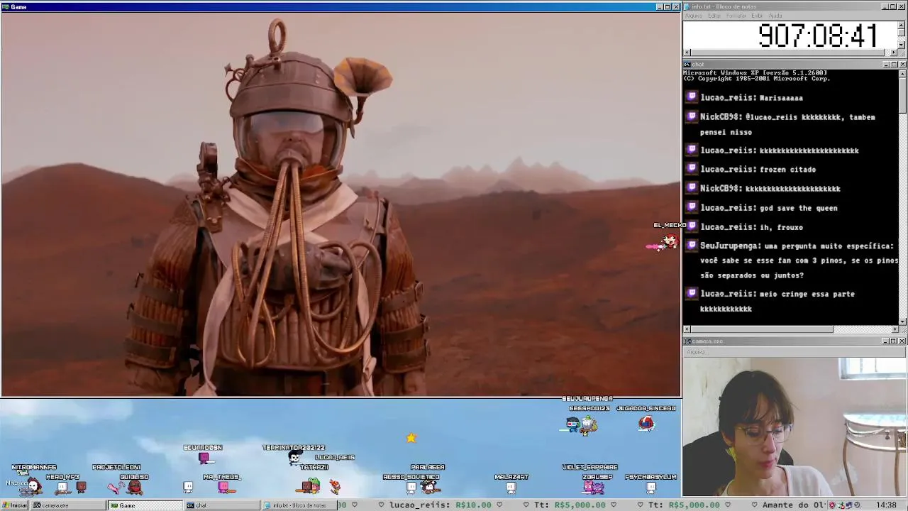Click the chat horizontal scrollbar thumb

click(762, 329)
